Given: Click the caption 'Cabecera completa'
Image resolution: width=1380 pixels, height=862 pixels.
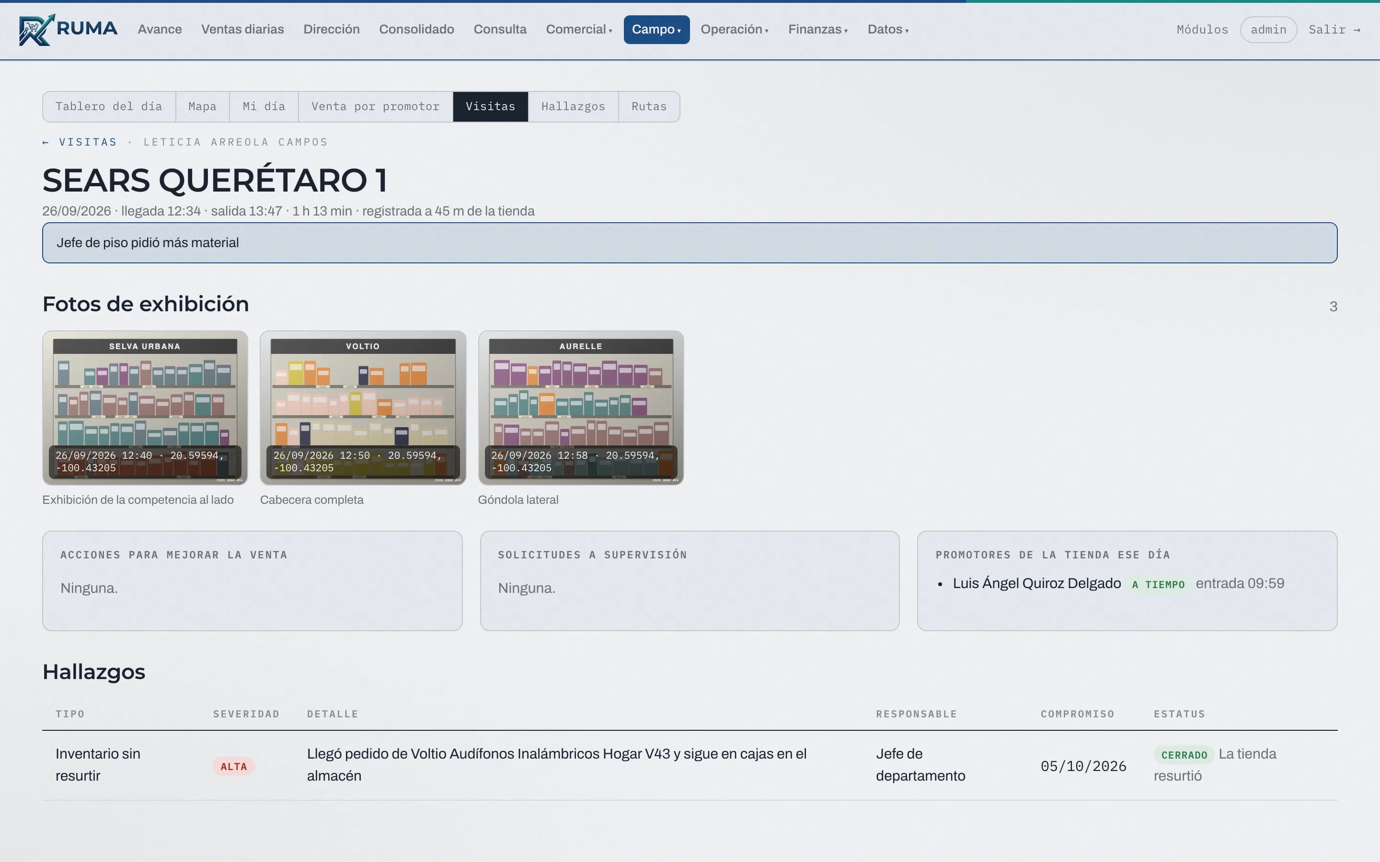Looking at the screenshot, I should (x=311, y=500).
